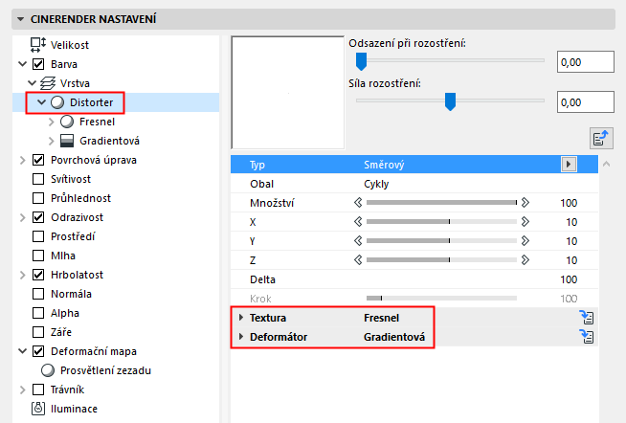Open the Typ Směrový dropdown arrow
Screen dimensions: 626x423
click(x=569, y=165)
